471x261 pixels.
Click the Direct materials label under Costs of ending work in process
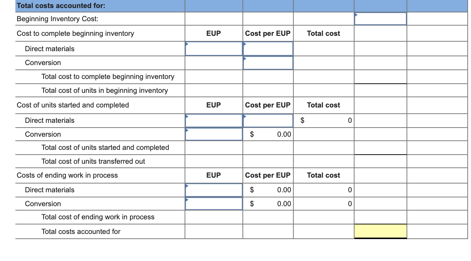(49, 190)
